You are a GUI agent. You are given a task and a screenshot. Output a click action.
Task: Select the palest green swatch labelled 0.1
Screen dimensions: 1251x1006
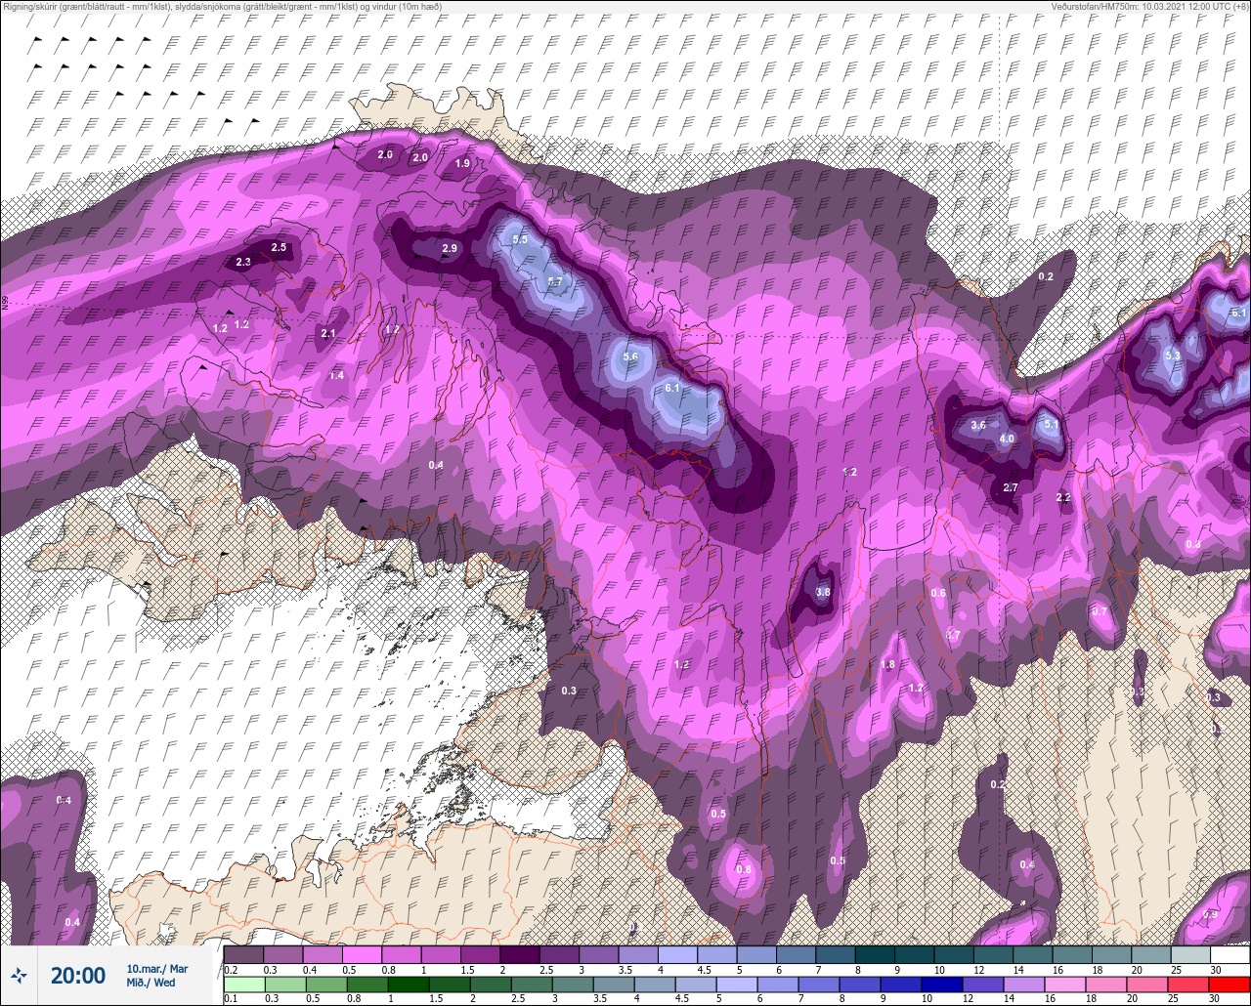tap(244, 984)
